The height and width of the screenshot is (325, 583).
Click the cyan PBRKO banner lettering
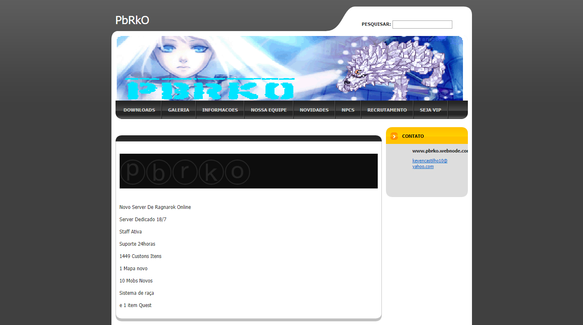point(211,90)
